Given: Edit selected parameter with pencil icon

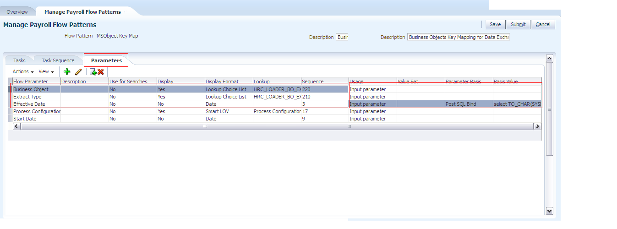Looking at the screenshot, I should 78,72.
